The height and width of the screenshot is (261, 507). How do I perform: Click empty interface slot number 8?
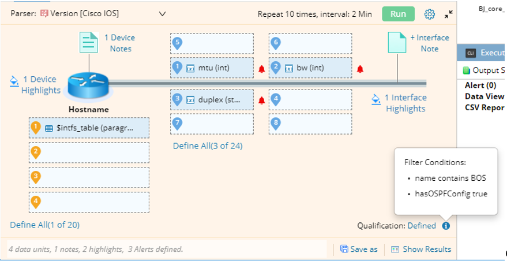(x=310, y=124)
